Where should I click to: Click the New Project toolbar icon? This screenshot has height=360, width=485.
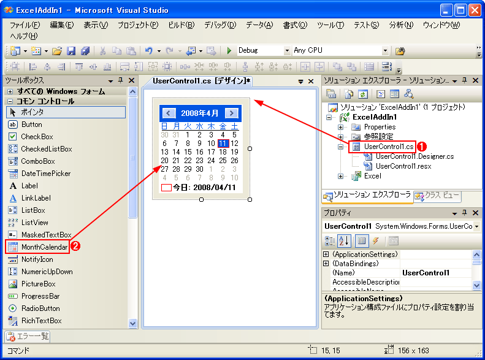coord(15,51)
